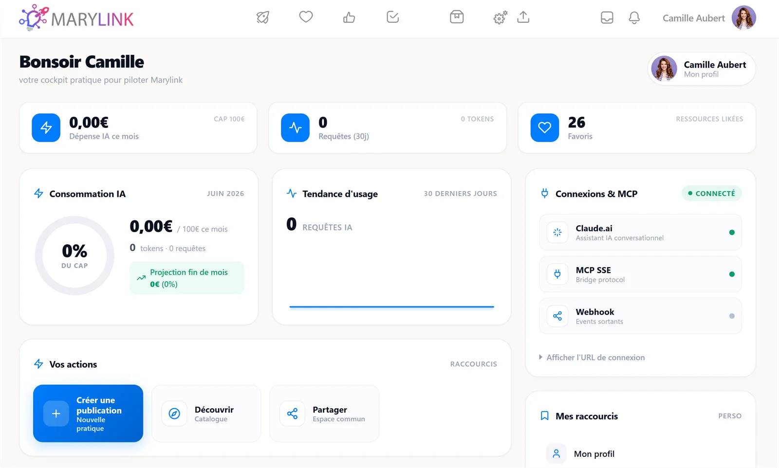Select the Webhook events sortants row
779x468 pixels.
point(641,316)
